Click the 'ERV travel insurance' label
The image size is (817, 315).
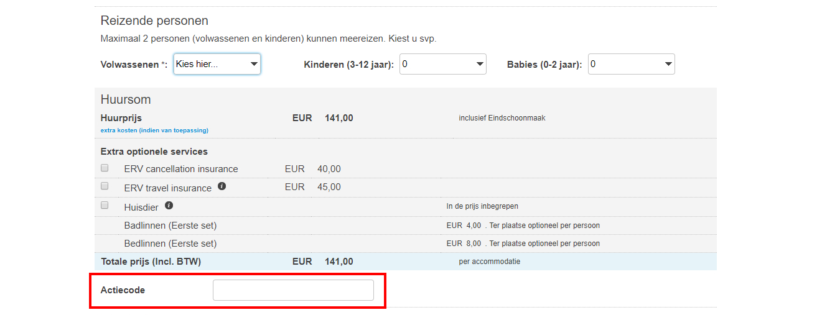point(168,188)
